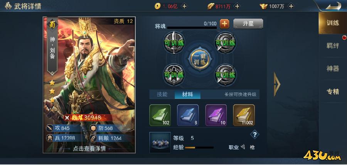The height and width of the screenshot is (165, 347).
Task: Click 点击查看详情 on hero card
Action: click(89, 148)
